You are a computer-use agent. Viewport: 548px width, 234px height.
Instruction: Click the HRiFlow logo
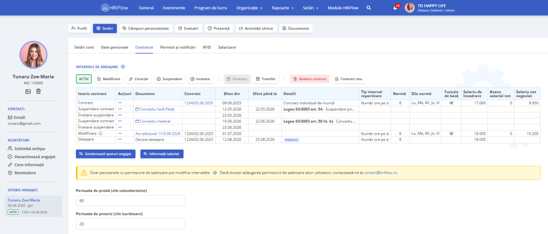(115, 7)
